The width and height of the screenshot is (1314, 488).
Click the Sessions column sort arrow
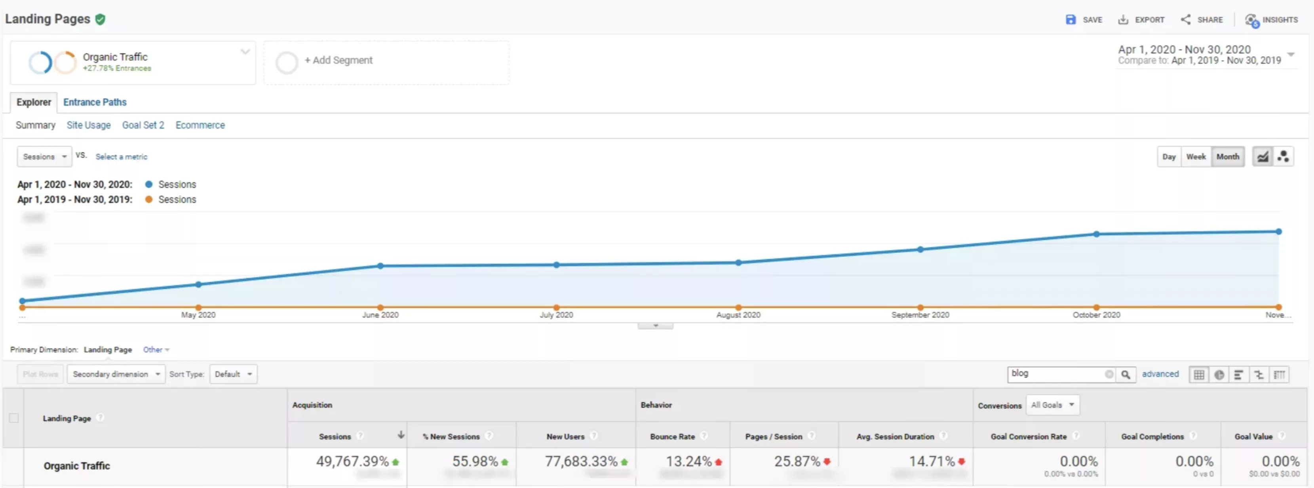tap(401, 435)
